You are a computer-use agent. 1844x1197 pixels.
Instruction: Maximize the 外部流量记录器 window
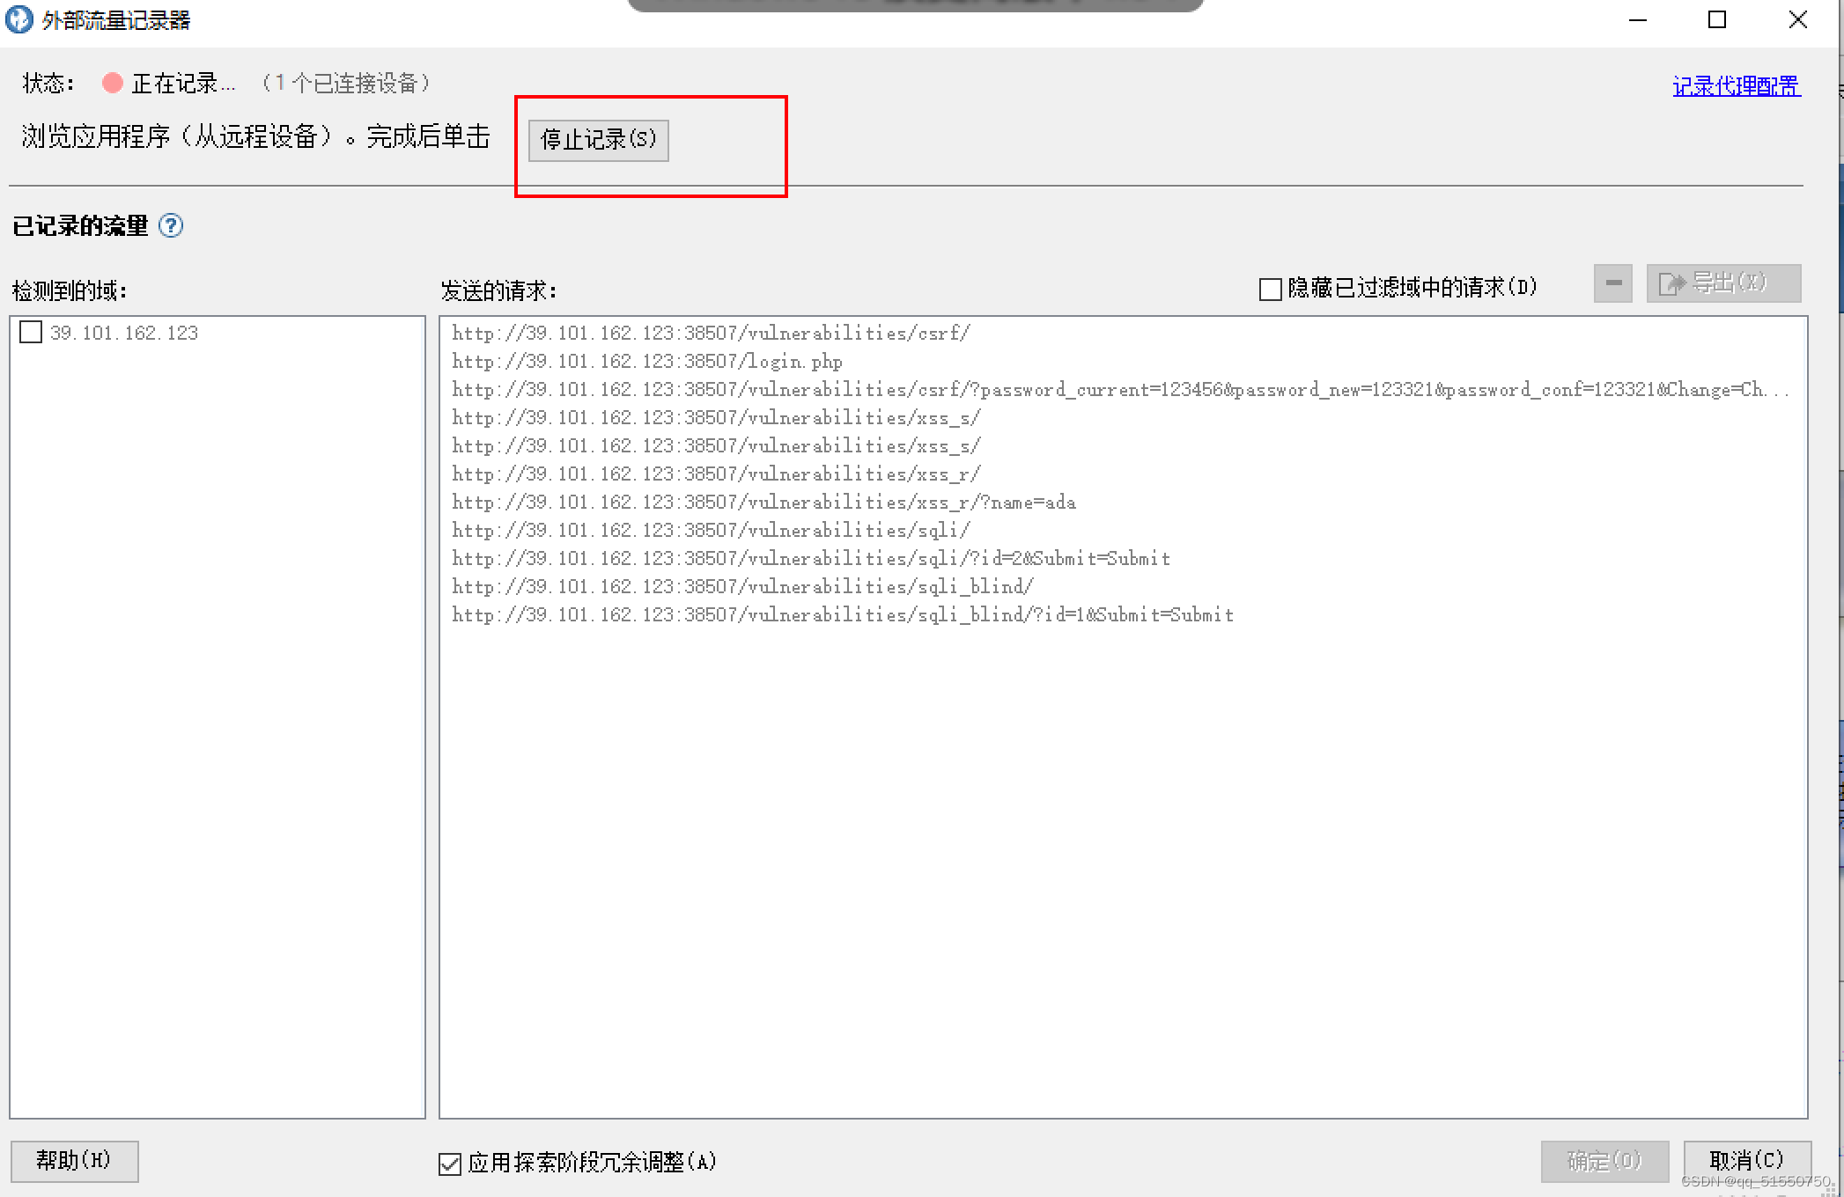tap(1716, 20)
